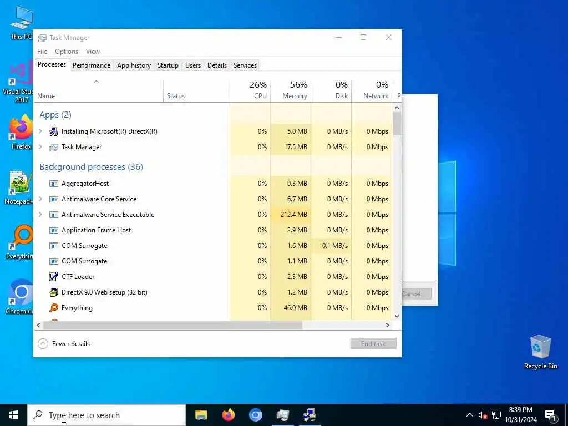Switch to the Details tab
The image size is (568, 426).
(x=217, y=65)
